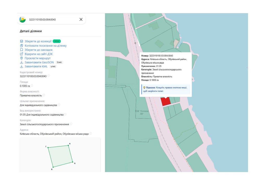Viewport: 257px width, 182px height.
Task: Click the parcel shape outline thumbnail
Action: click(x=60, y=156)
